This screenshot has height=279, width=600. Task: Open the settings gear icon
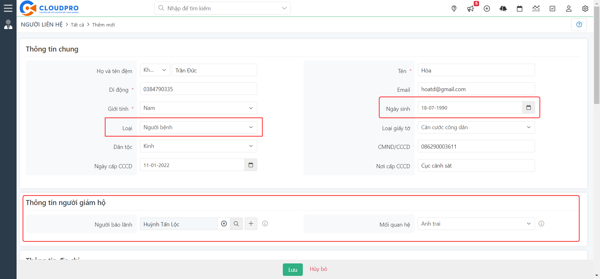click(x=585, y=8)
